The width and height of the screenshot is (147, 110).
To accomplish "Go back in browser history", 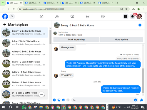I will (x=3, y=9).
